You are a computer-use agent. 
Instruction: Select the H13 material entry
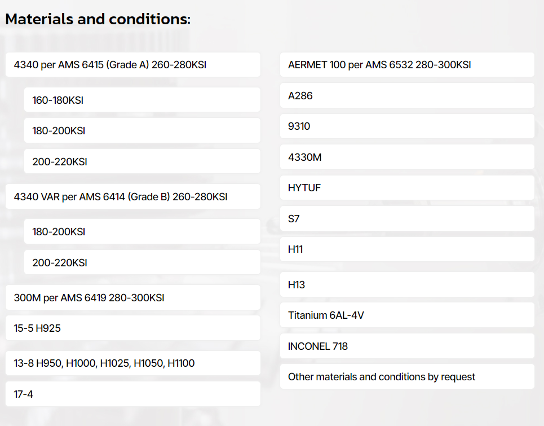click(x=406, y=284)
